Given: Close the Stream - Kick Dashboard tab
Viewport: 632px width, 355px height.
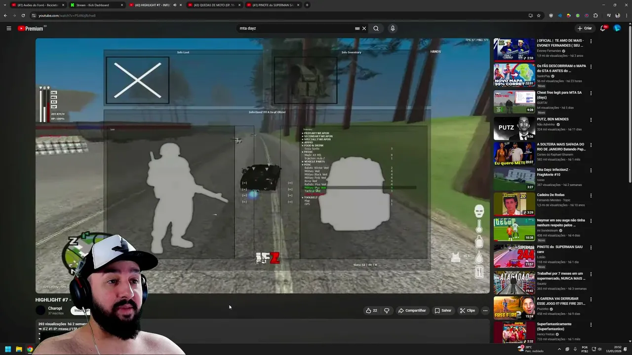Looking at the screenshot, I should pyautogui.click(x=121, y=5).
